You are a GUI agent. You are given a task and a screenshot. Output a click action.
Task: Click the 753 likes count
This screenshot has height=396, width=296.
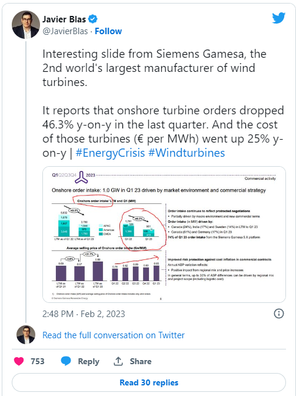(38, 361)
